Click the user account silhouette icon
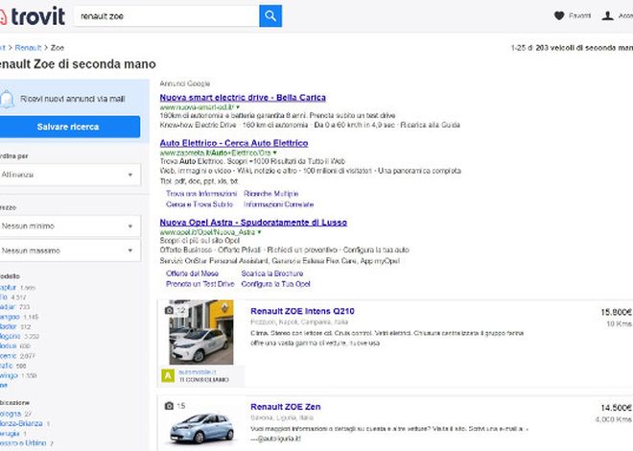This screenshot has width=633, height=451. click(x=607, y=15)
